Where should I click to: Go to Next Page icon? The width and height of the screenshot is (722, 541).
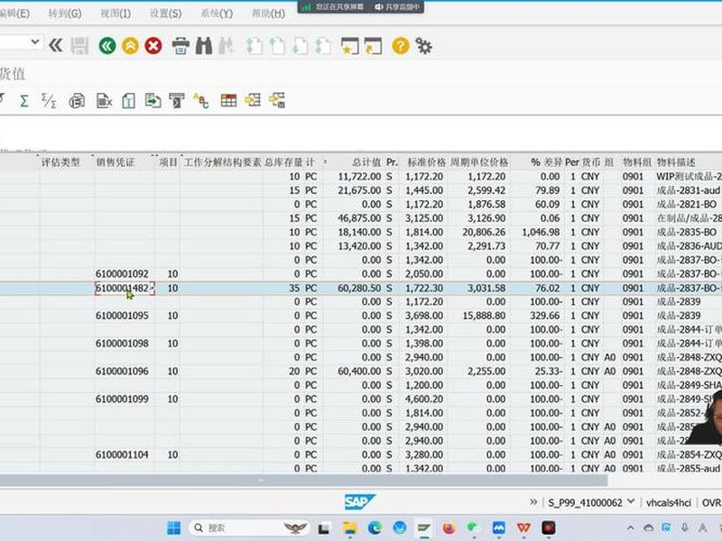point(300,46)
